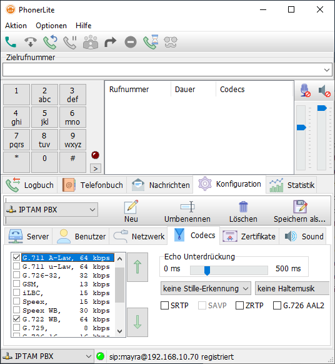Click the green status LED in status bar
335x364 pixels.
tap(101, 356)
